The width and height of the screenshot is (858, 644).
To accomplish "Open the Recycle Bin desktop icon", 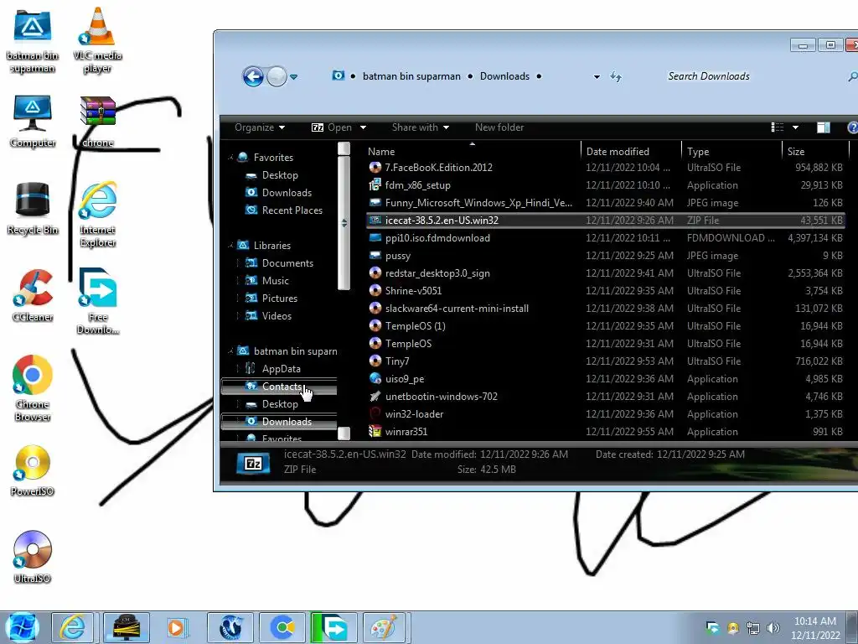I will pyautogui.click(x=33, y=209).
